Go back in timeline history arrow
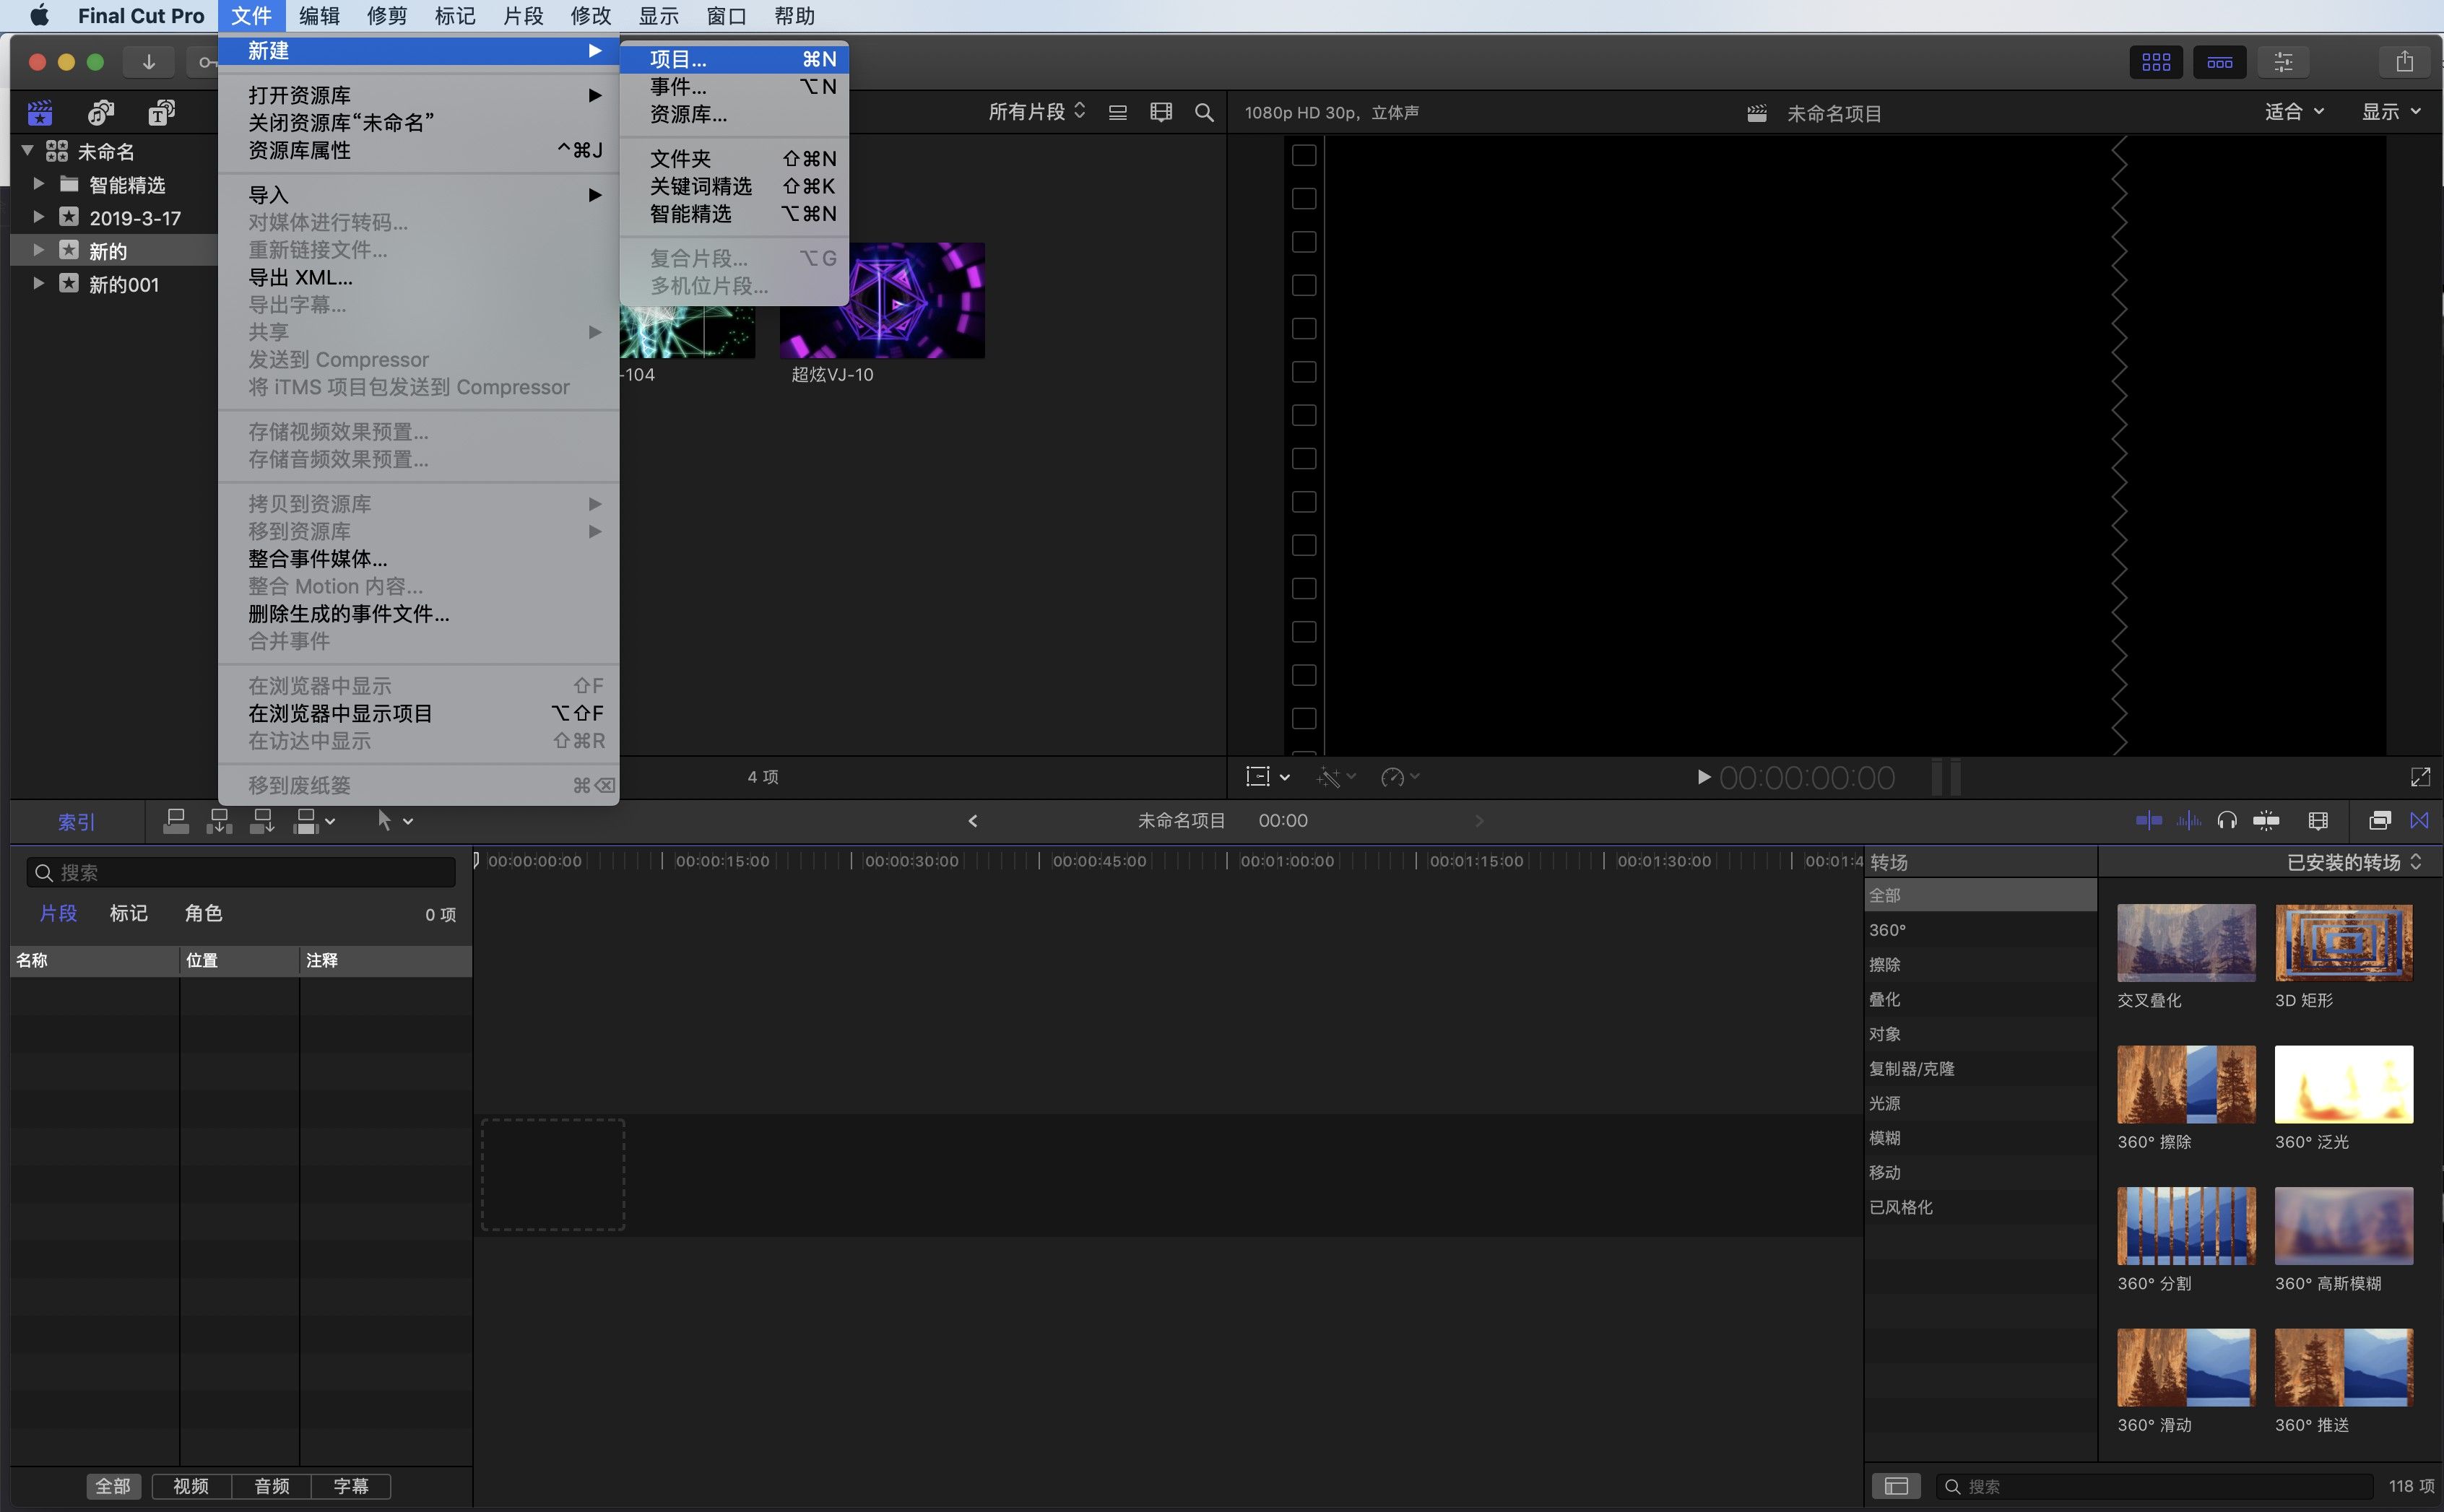 point(973,821)
